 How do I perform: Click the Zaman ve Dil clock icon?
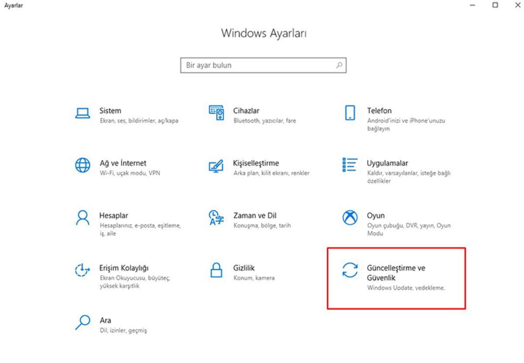coord(216,219)
